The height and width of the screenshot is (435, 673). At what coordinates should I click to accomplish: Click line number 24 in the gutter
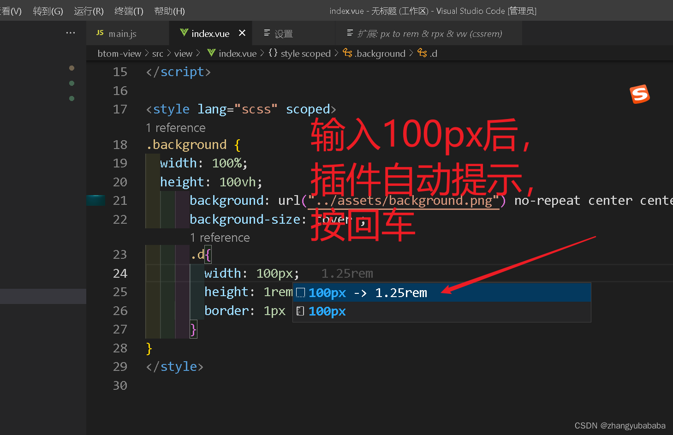[120, 274]
